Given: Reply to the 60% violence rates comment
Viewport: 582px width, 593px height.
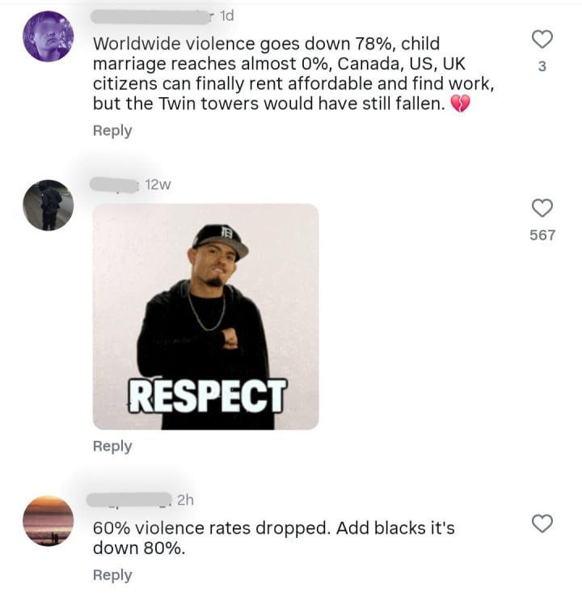Looking at the screenshot, I should point(112,575).
